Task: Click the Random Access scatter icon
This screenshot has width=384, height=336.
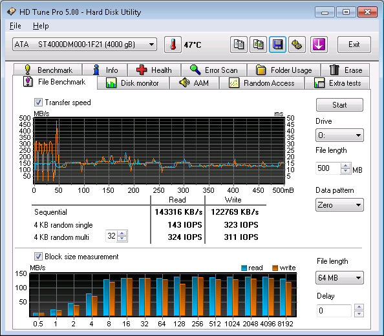Action: (x=234, y=83)
